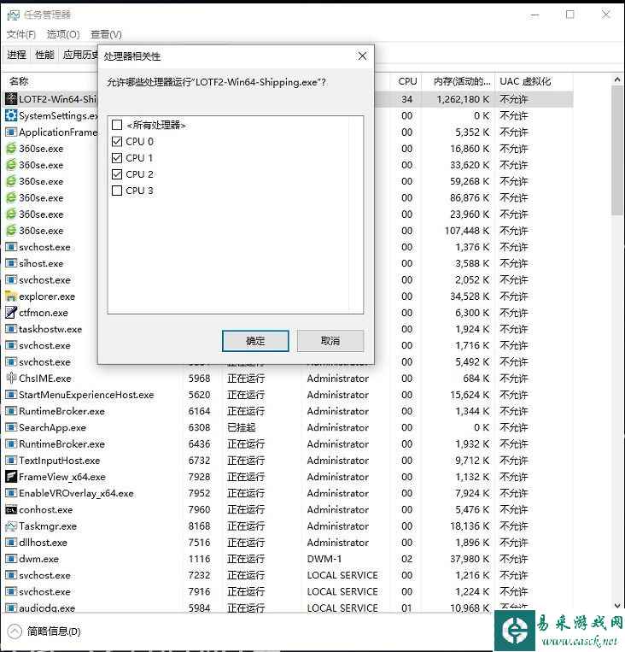Click the 1,262,180 K memory value
The width and height of the screenshot is (625, 652).
463,99
